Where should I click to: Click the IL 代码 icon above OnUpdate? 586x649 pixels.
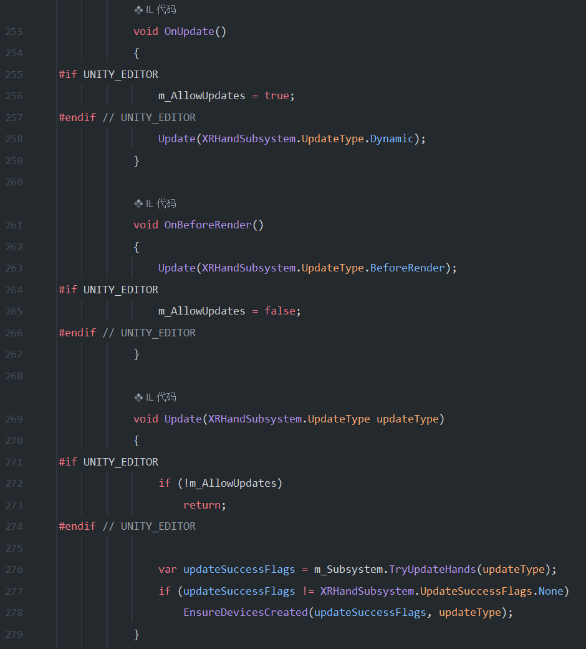138,10
